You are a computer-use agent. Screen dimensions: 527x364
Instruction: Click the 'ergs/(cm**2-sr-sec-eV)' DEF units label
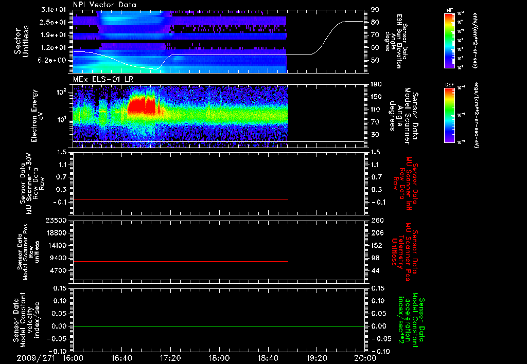point(477,115)
